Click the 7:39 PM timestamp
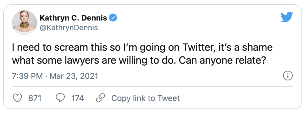The height and width of the screenshot is (115, 308). click(27, 76)
